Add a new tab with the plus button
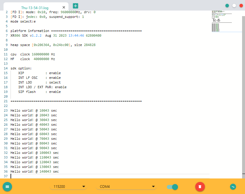The width and height of the screenshot is (245, 194). click(x=76, y=6)
